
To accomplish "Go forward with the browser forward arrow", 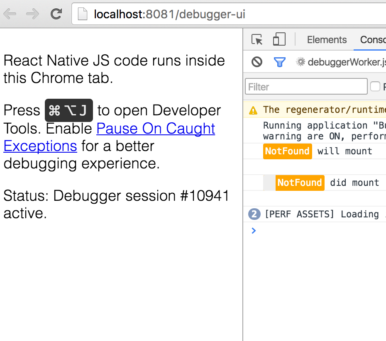I will pos(32,14).
